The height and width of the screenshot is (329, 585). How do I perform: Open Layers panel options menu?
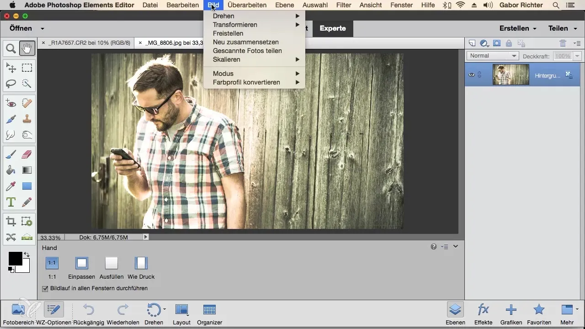tap(577, 43)
